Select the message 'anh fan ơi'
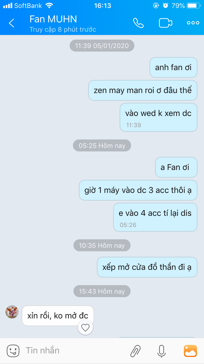This screenshot has width=204, height=364. tap(174, 67)
